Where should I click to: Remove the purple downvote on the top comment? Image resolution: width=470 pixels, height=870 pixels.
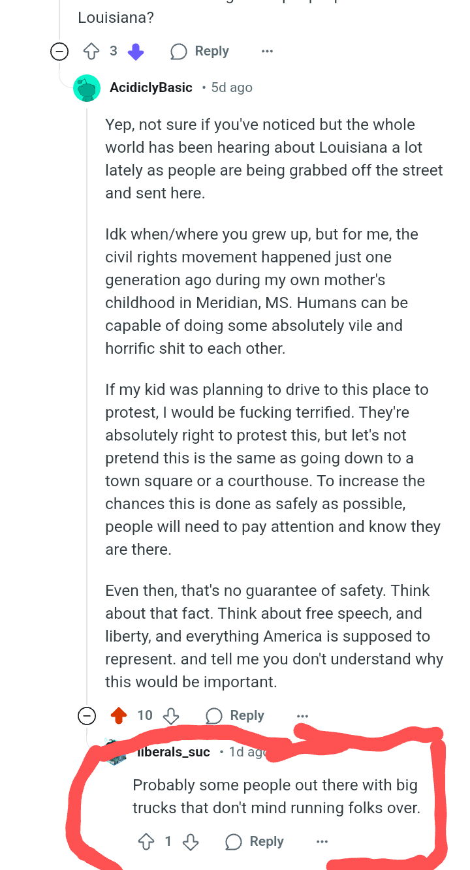point(135,52)
